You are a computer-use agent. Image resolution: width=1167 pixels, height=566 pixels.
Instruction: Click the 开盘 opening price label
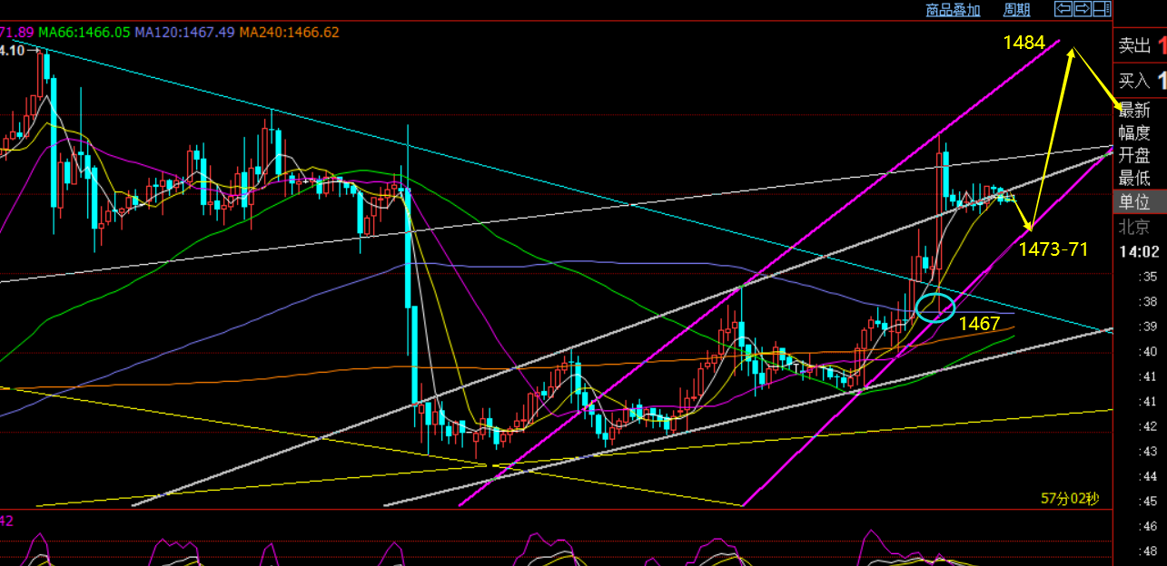[x=1134, y=156]
